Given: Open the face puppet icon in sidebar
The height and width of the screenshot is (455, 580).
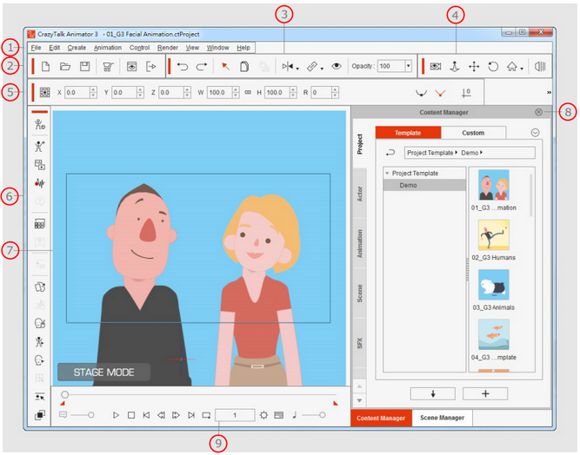Looking at the screenshot, I should (40, 324).
